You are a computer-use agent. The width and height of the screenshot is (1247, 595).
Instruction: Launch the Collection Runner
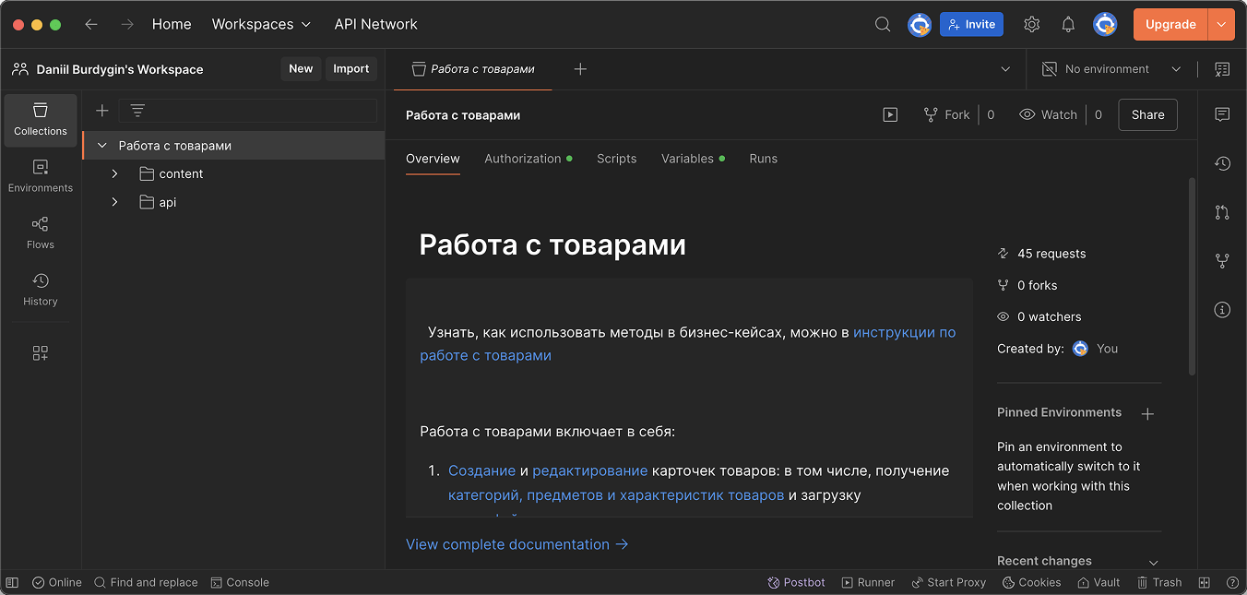[x=867, y=582]
